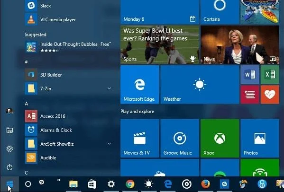Open the Word tile

point(249,74)
